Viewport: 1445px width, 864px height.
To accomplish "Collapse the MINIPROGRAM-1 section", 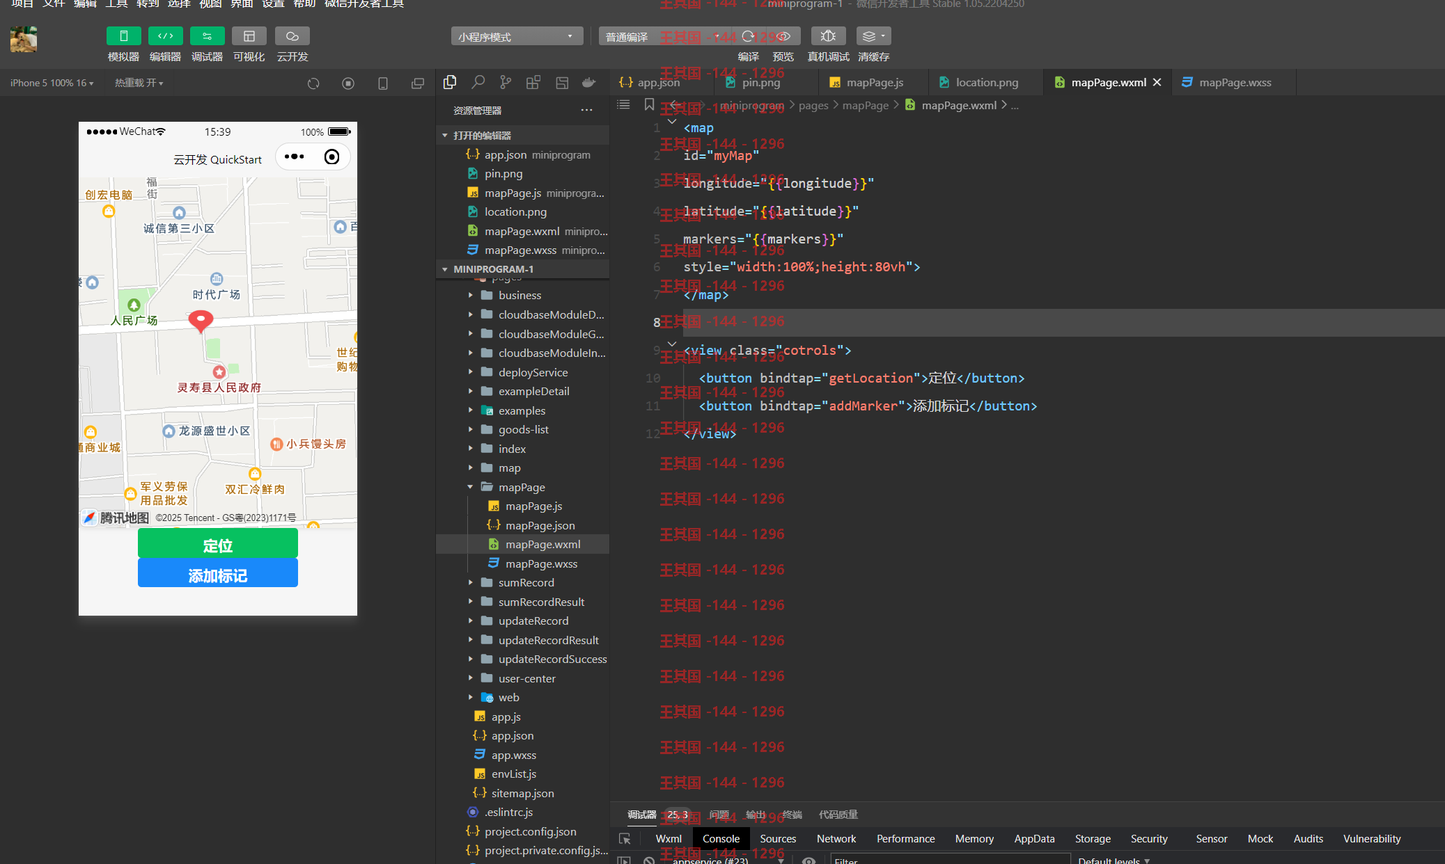I will 522,269.
